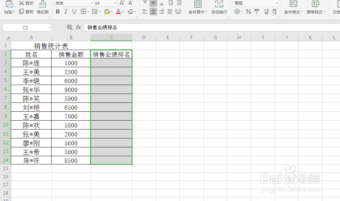Apply percent style format
This screenshot has width=340, height=201.
coord(248,12)
